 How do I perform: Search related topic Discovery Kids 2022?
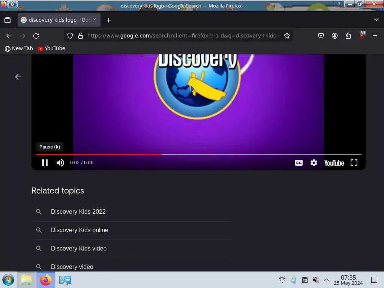click(78, 211)
